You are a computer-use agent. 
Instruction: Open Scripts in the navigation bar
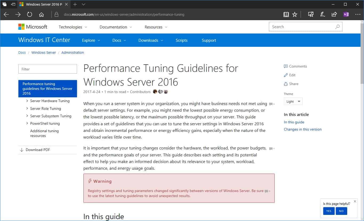coord(181,40)
